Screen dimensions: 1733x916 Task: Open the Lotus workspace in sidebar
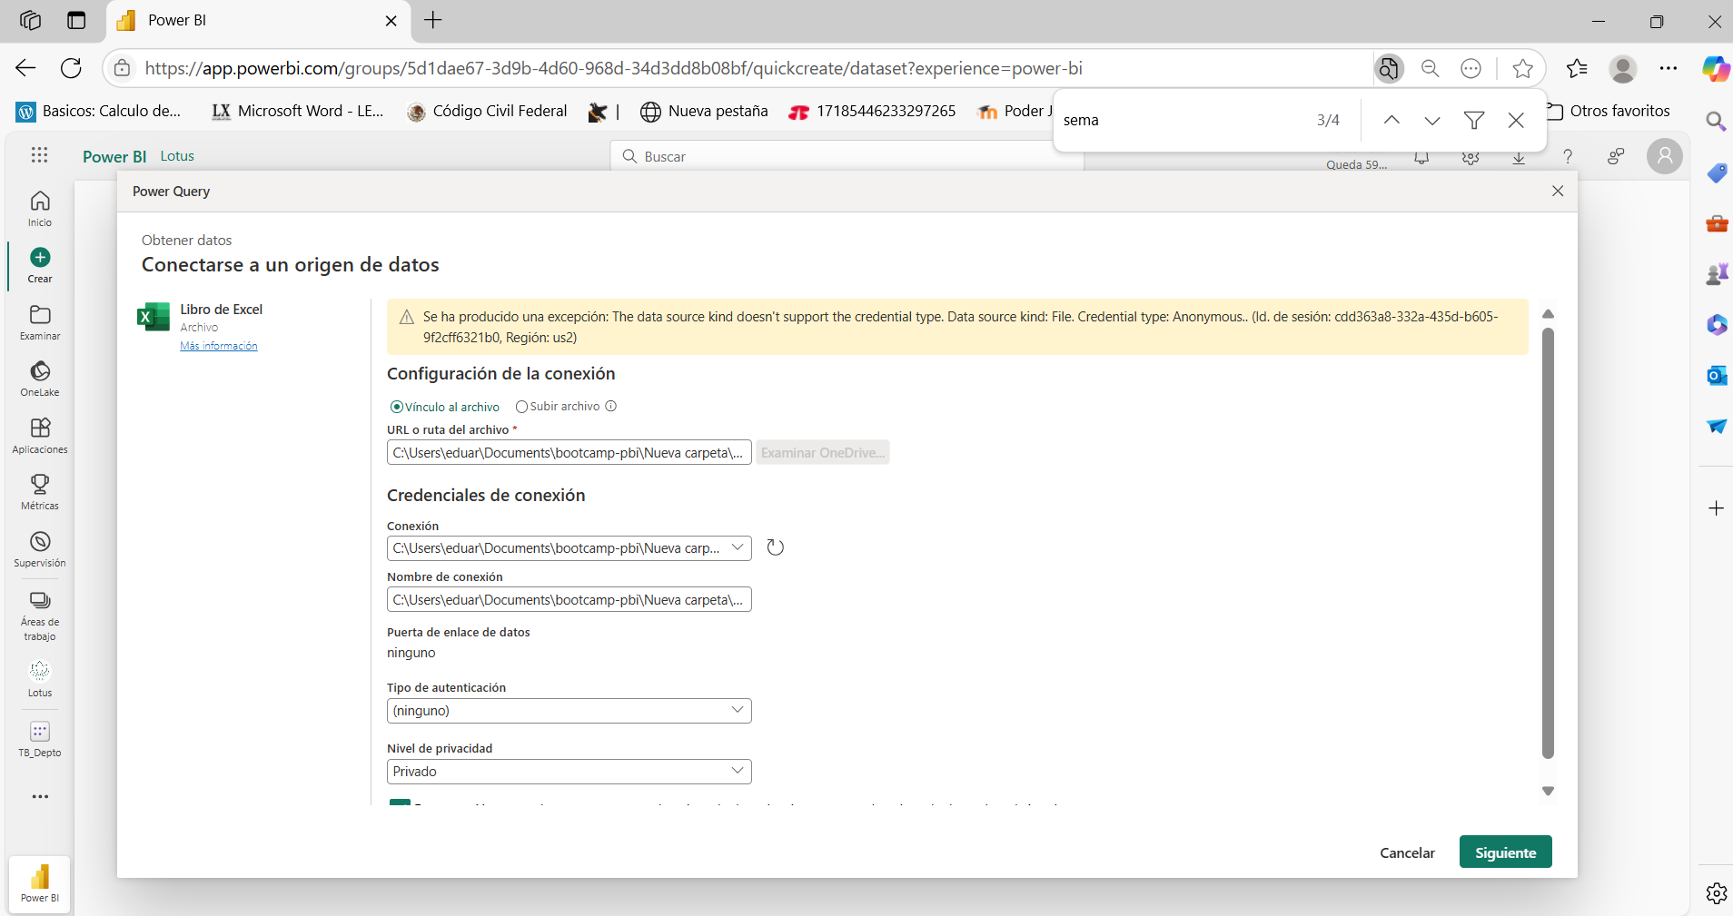(40, 679)
